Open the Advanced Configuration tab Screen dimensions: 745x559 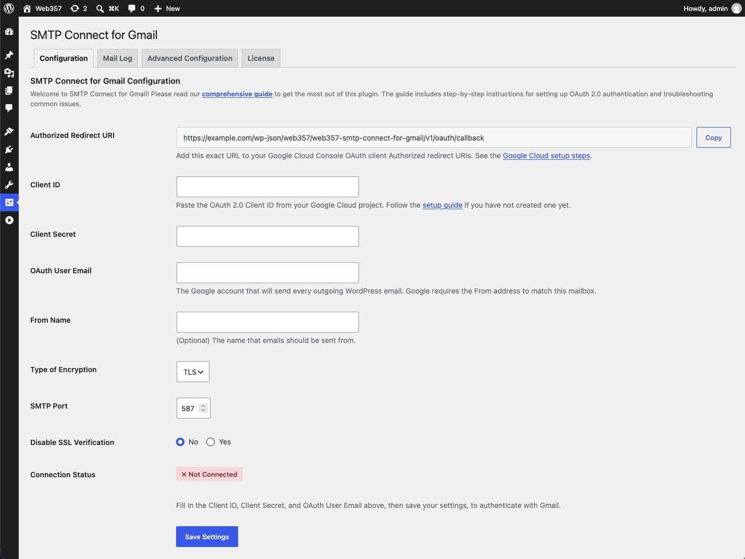point(190,58)
